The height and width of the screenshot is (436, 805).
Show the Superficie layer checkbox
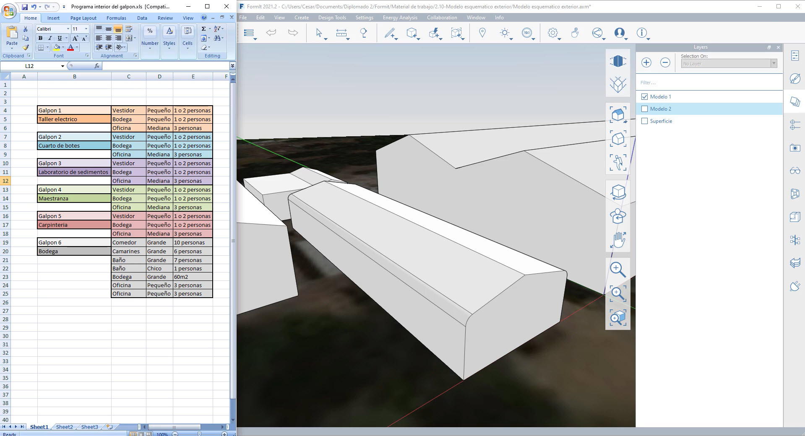[x=645, y=121]
